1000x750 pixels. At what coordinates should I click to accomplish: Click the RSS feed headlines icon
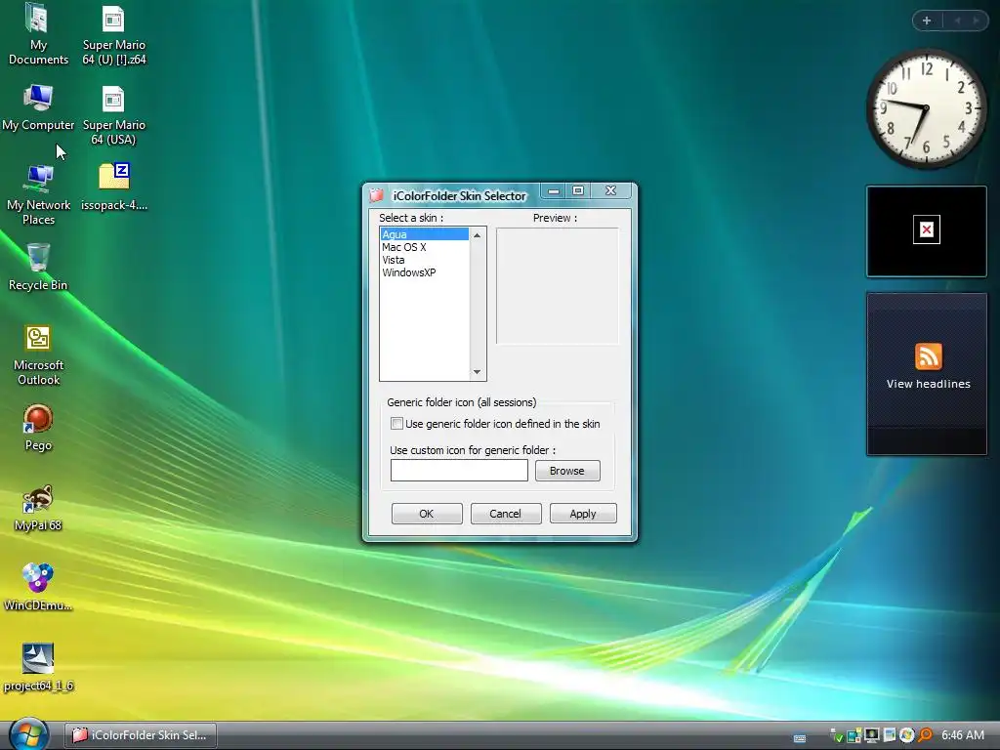[928, 355]
